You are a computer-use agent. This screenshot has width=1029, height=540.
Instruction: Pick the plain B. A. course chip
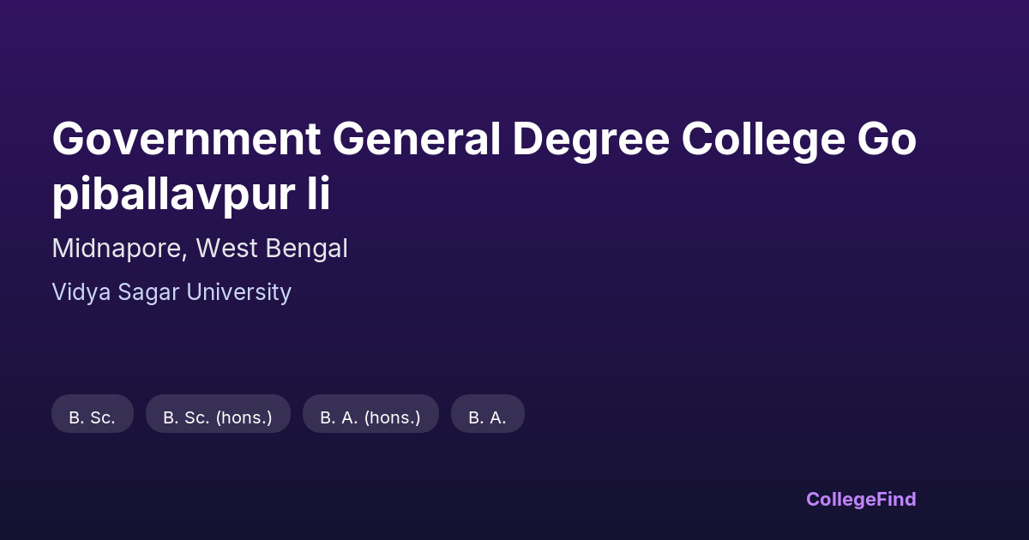(487, 417)
